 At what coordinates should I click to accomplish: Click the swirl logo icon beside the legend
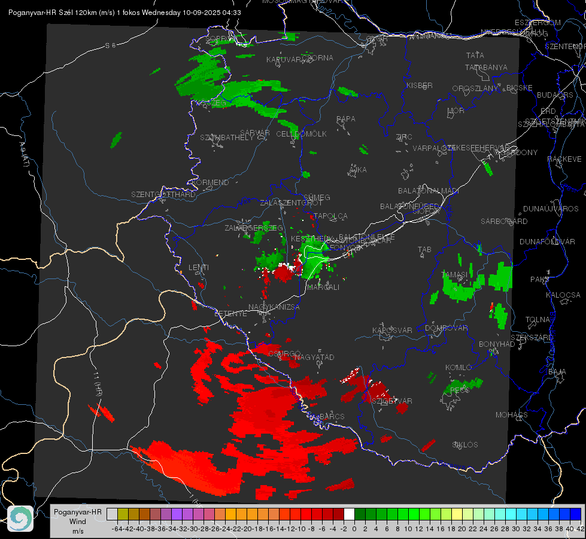[20, 519]
